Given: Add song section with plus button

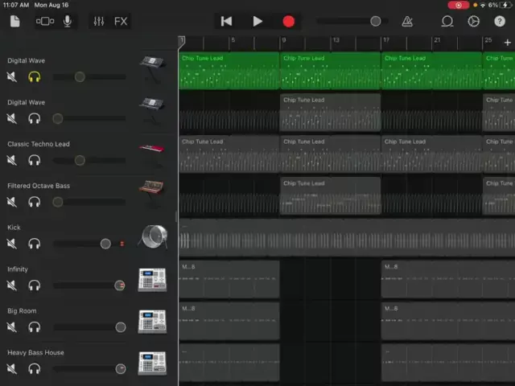Looking at the screenshot, I should pyautogui.click(x=507, y=42).
